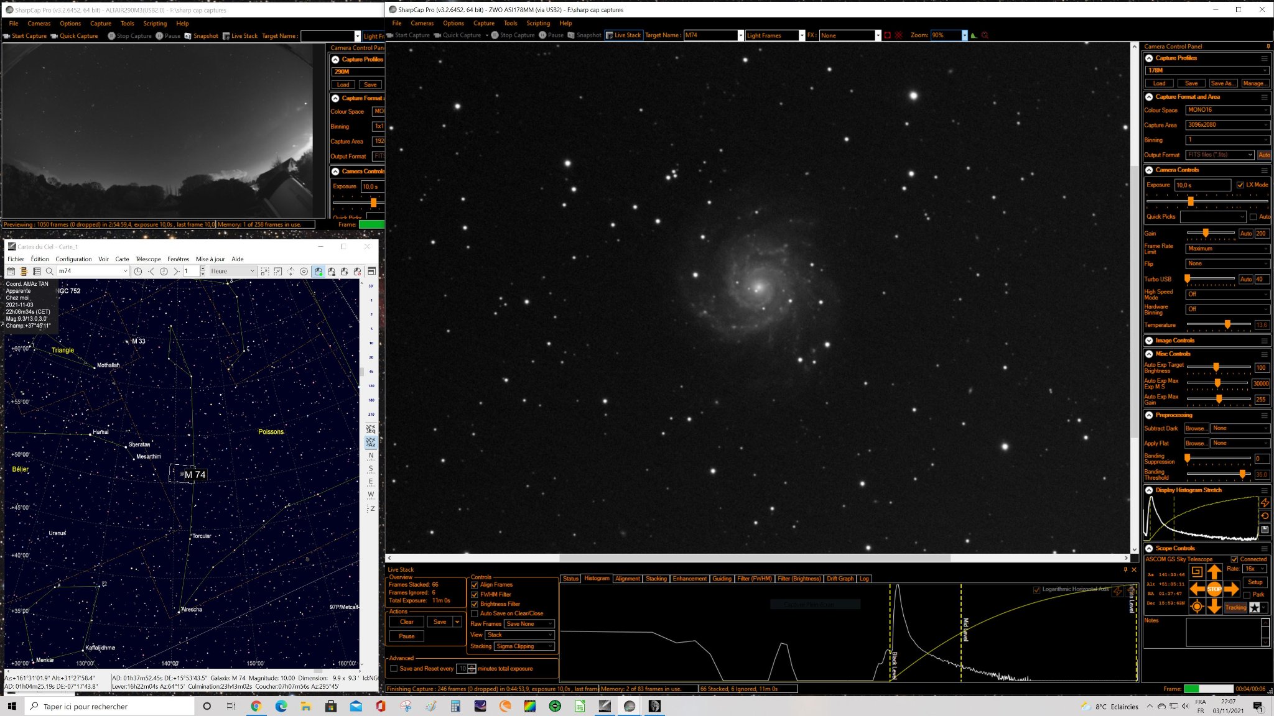Open the Scripting menu in right SharpCap window
The width and height of the screenshot is (1274, 716).
(538, 24)
